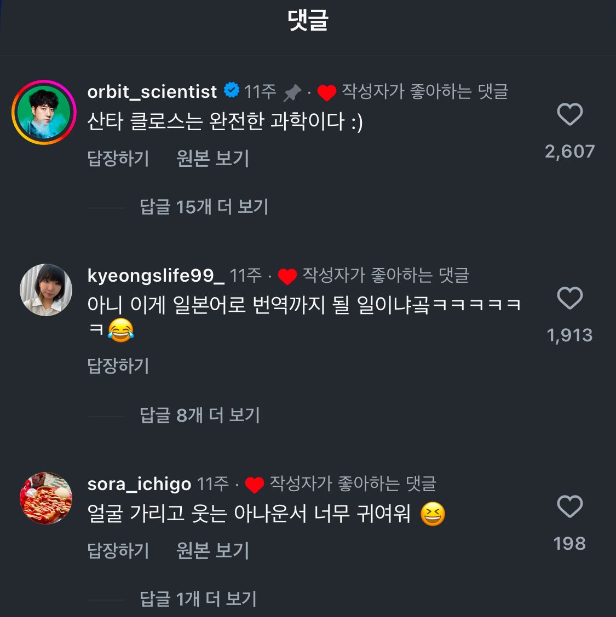
Task: Reply to kyeongslife99_ with 답장하기
Action: coord(118,365)
